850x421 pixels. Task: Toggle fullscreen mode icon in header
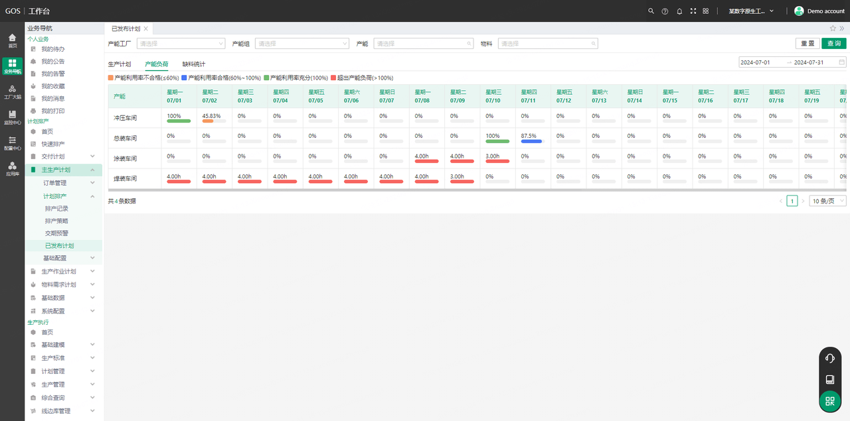[693, 11]
